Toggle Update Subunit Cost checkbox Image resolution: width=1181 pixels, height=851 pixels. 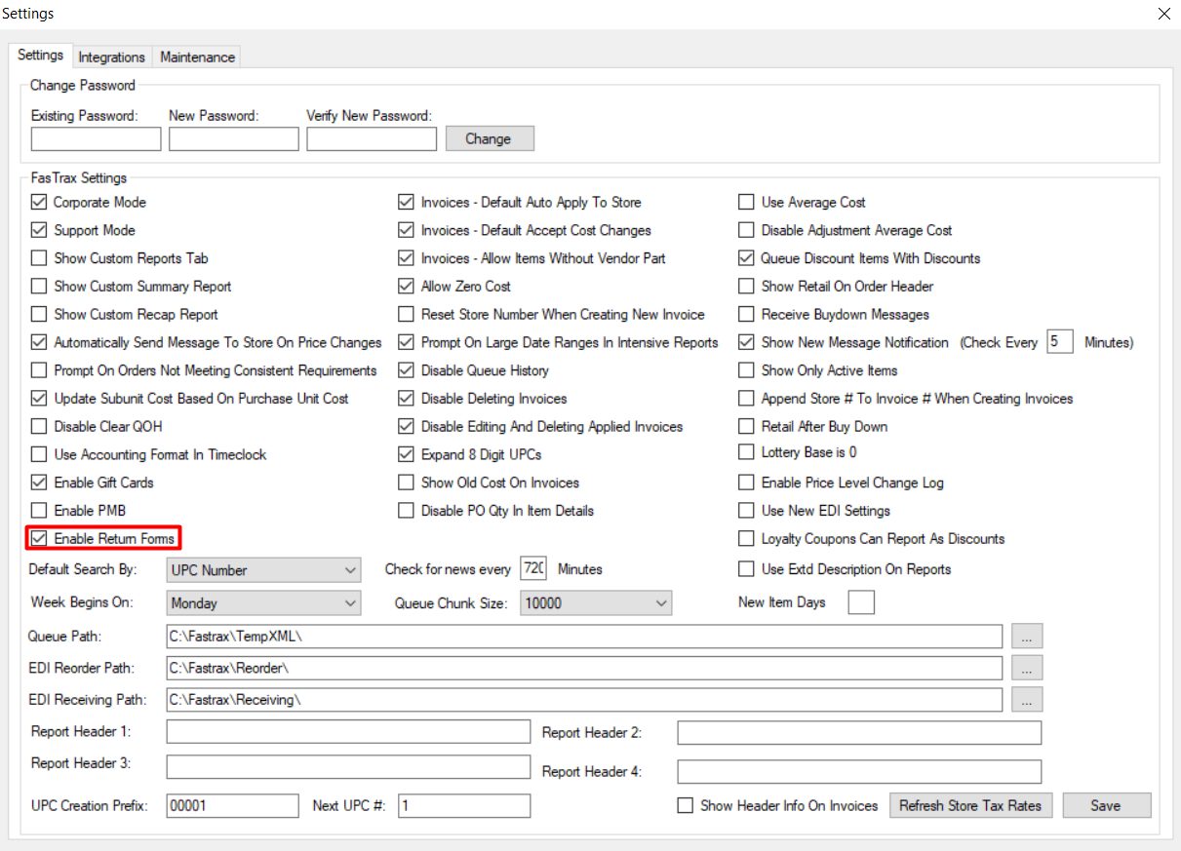point(39,399)
